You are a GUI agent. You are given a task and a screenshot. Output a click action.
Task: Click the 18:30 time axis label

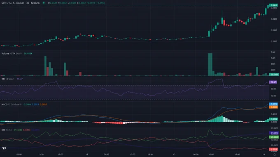tap(150, 155)
